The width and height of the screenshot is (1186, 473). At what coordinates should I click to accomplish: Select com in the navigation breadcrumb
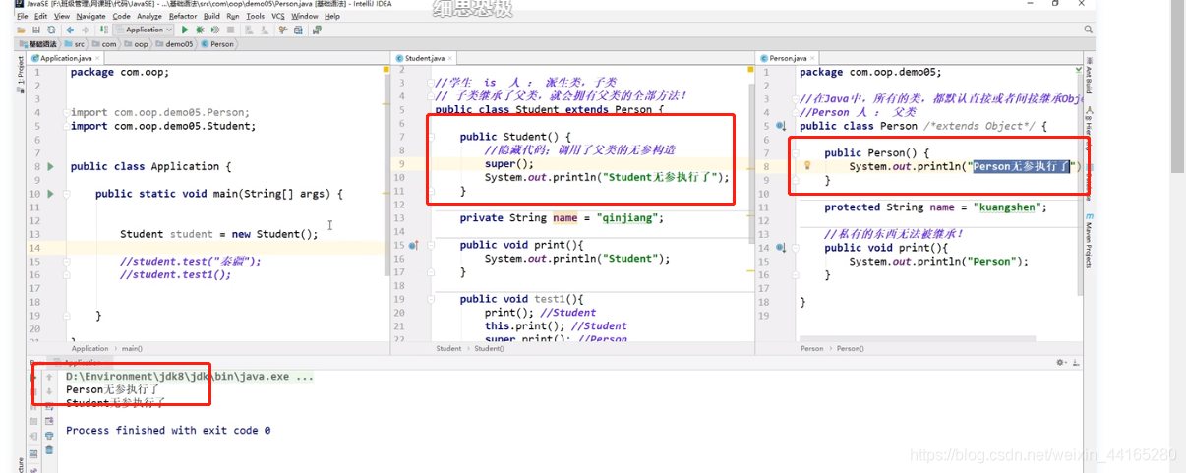pos(105,44)
